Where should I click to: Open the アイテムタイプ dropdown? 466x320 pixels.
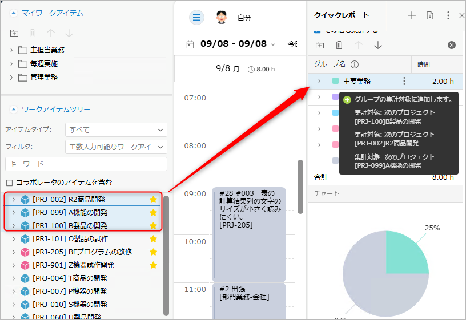point(116,129)
